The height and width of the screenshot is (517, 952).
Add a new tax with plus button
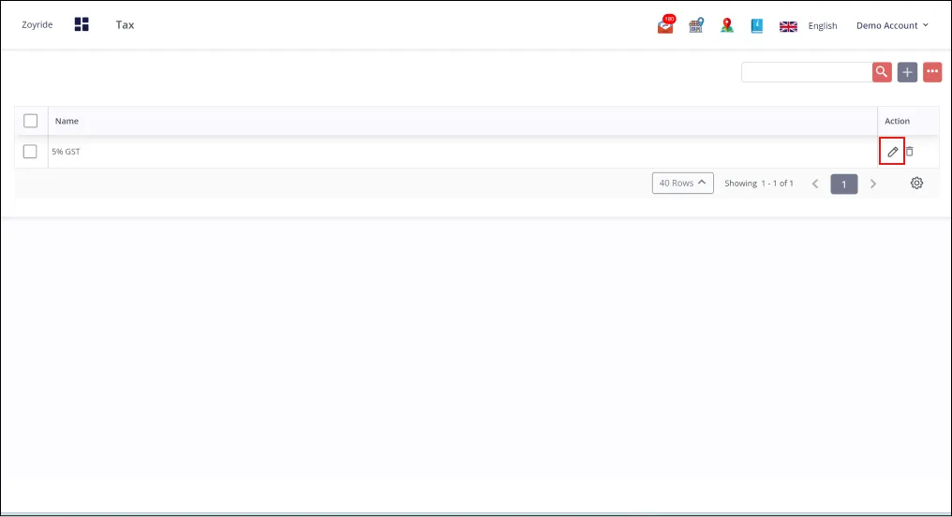click(907, 72)
